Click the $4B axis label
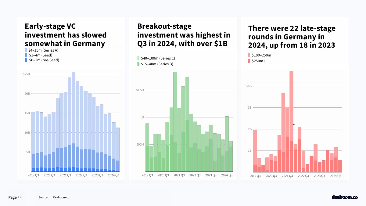Screen dimensions: 366x206 click(x=249, y=86)
